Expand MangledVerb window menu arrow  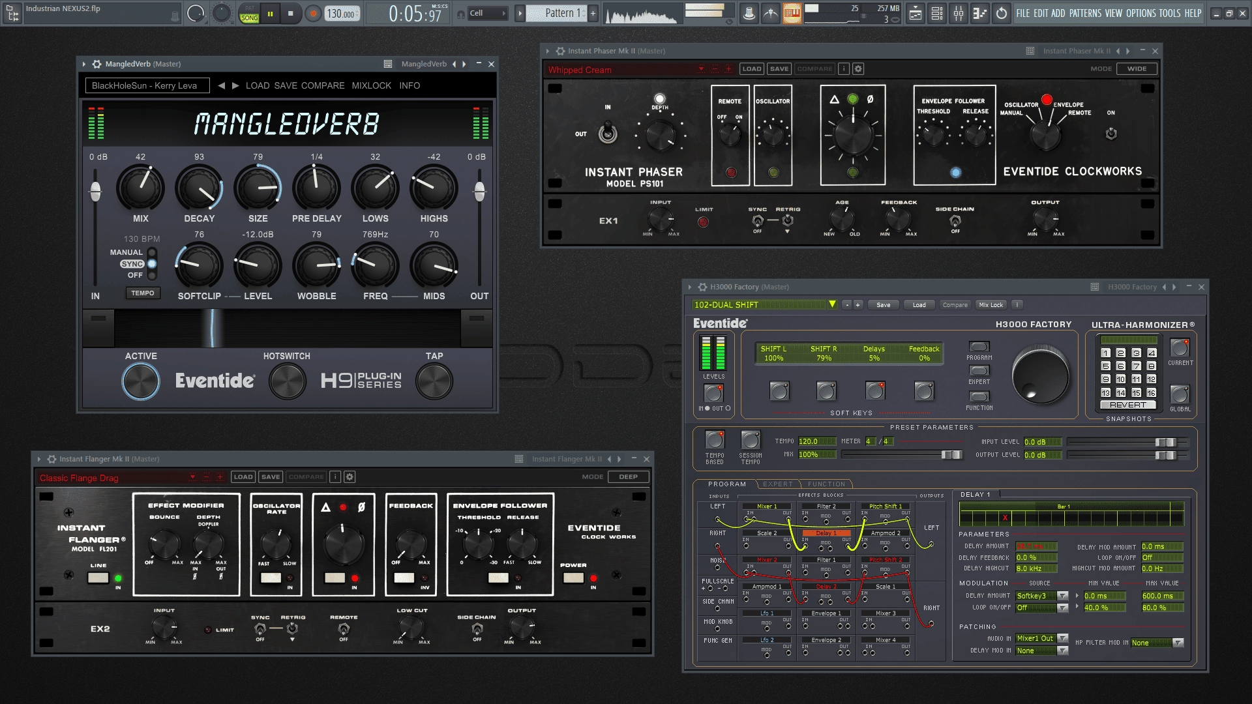pos(84,64)
